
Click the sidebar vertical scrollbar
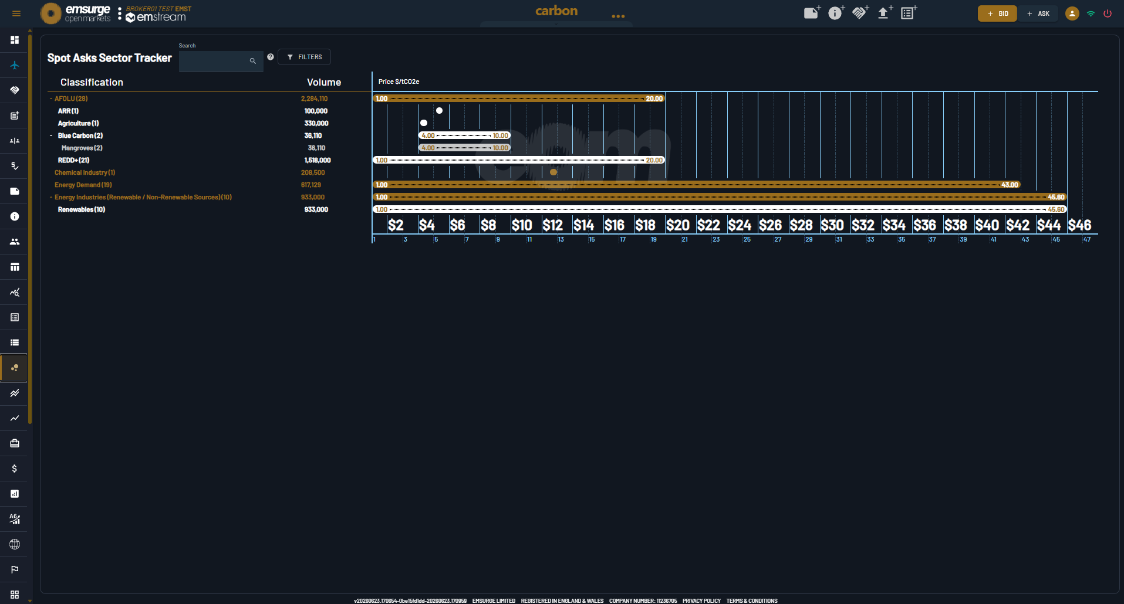[x=30, y=229]
